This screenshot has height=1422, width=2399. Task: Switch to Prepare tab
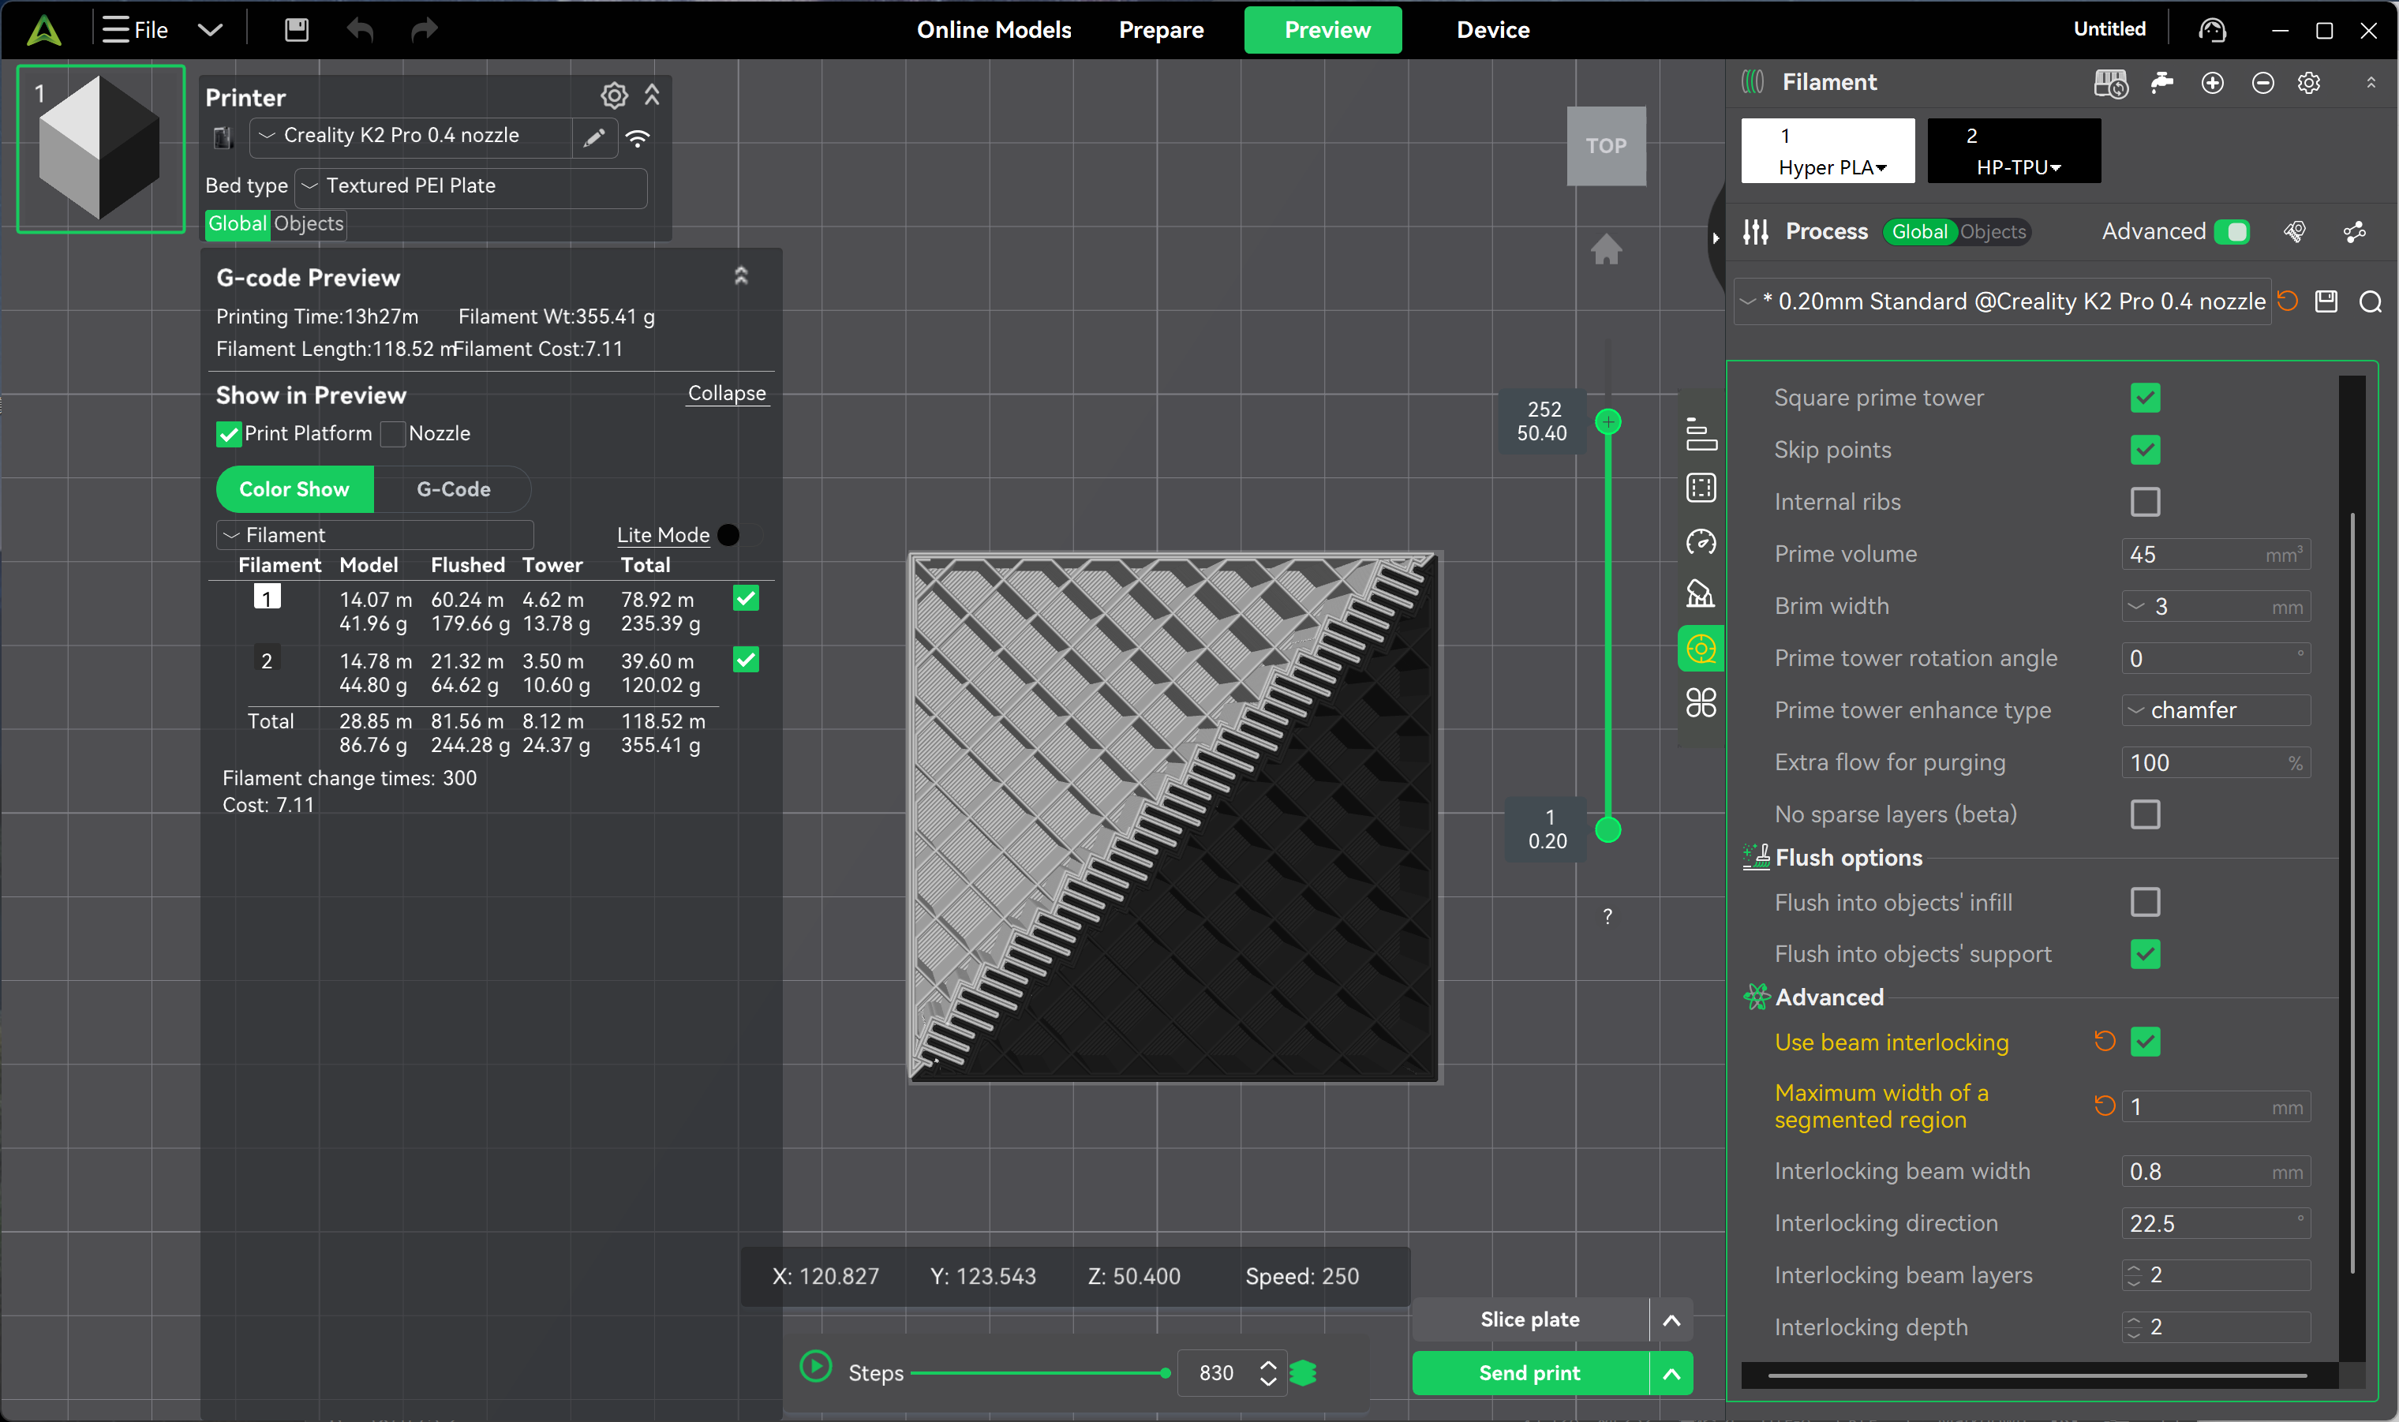1161,30
